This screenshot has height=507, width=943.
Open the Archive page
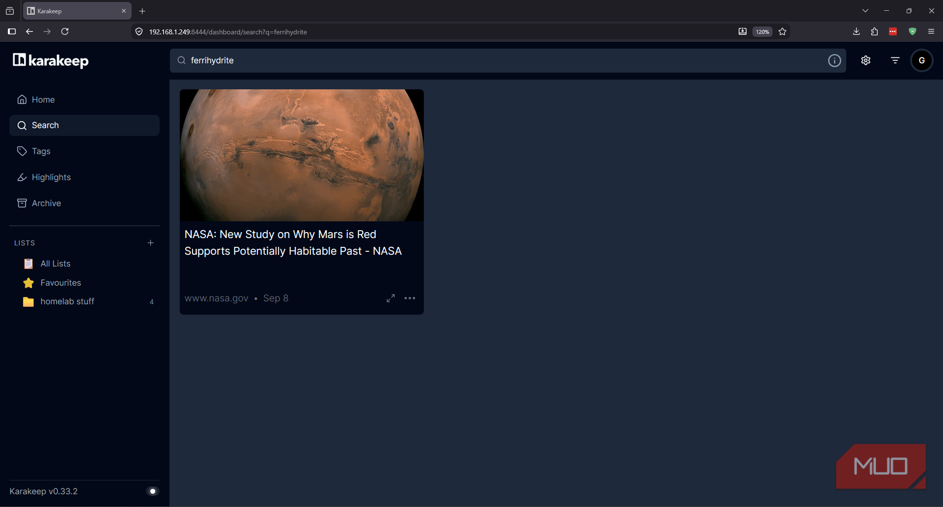coord(84,203)
